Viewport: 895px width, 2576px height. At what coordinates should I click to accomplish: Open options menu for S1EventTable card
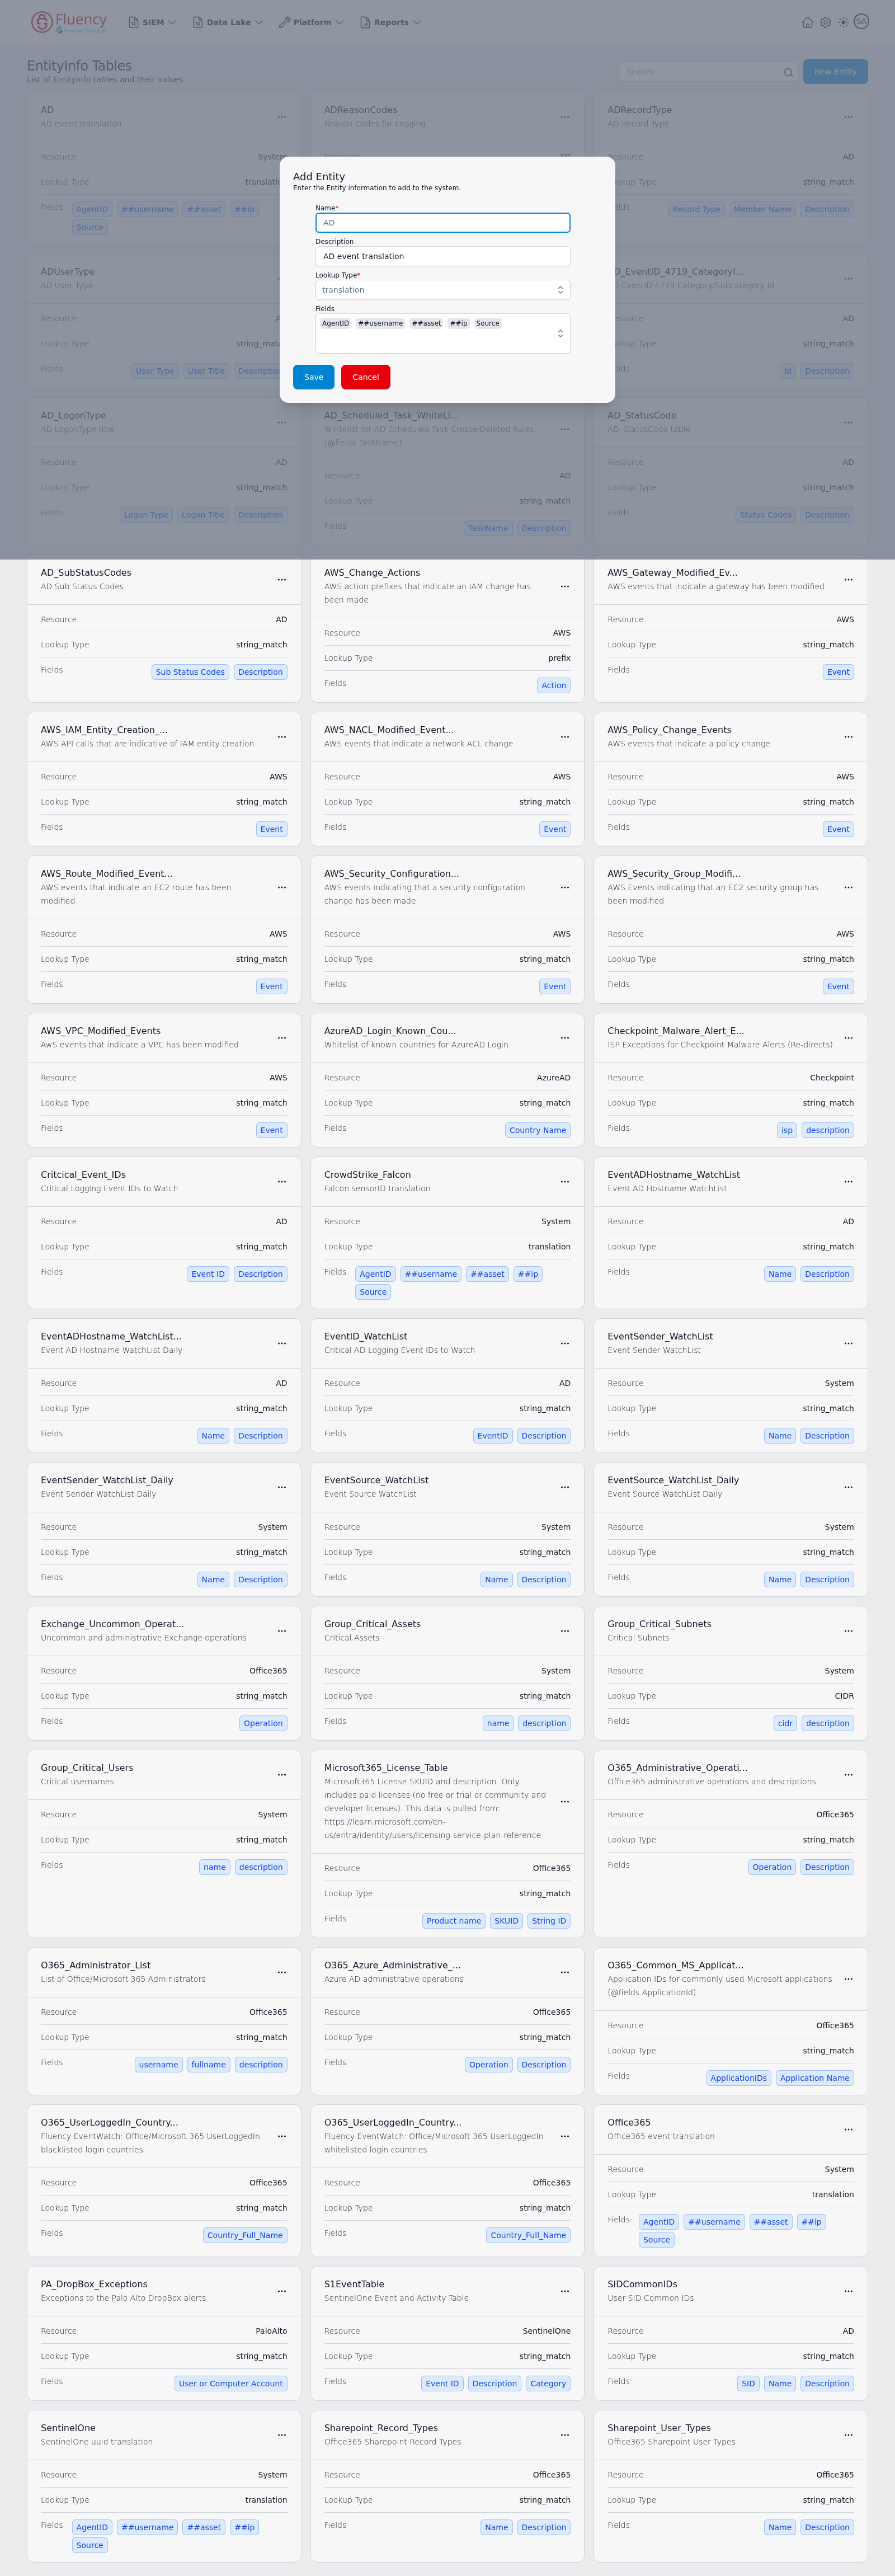[565, 2291]
